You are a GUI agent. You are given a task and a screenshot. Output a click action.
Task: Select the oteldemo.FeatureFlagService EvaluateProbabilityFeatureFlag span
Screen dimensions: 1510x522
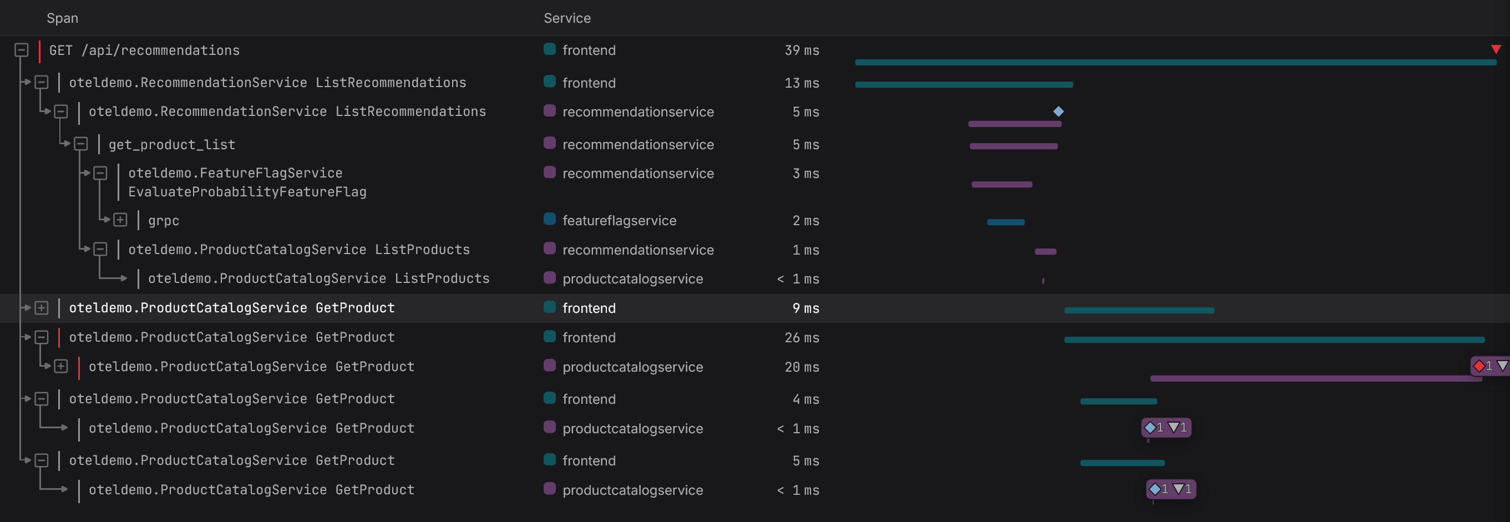coord(247,182)
